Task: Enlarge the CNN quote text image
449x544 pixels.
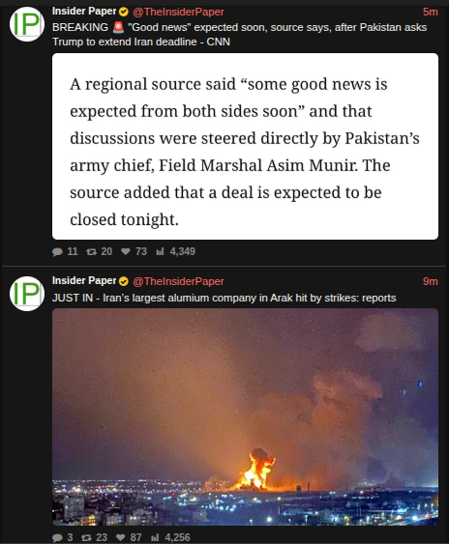Action: tap(245, 147)
